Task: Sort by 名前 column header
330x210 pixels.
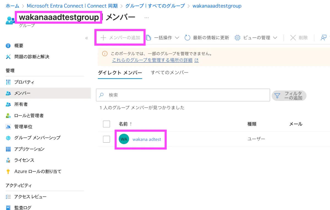Action: (125, 124)
